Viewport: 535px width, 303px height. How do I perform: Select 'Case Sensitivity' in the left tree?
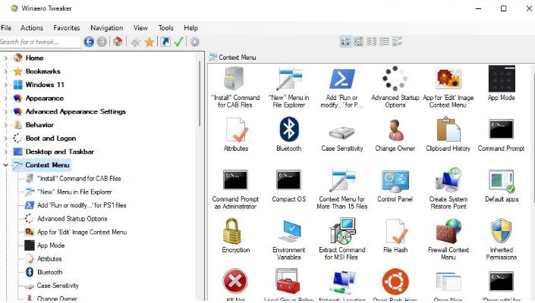click(x=58, y=286)
